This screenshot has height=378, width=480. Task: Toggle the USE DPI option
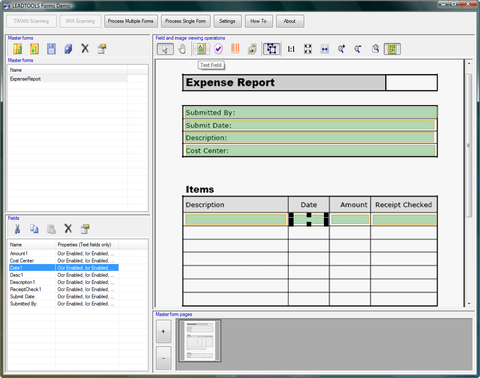click(x=392, y=49)
